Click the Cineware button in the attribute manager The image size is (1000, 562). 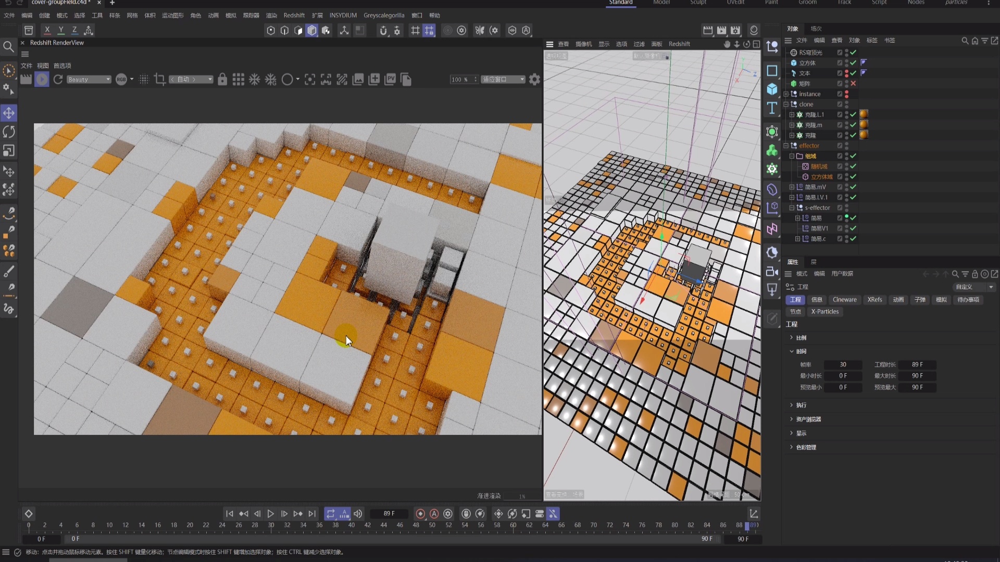click(x=844, y=299)
